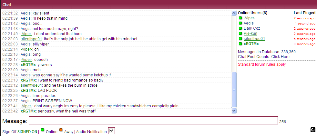Open Pie-kun's profile in online users
The image size is (317, 136).
250,34
